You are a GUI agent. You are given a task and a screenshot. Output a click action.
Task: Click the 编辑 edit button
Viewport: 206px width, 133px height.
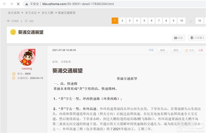point(162,50)
